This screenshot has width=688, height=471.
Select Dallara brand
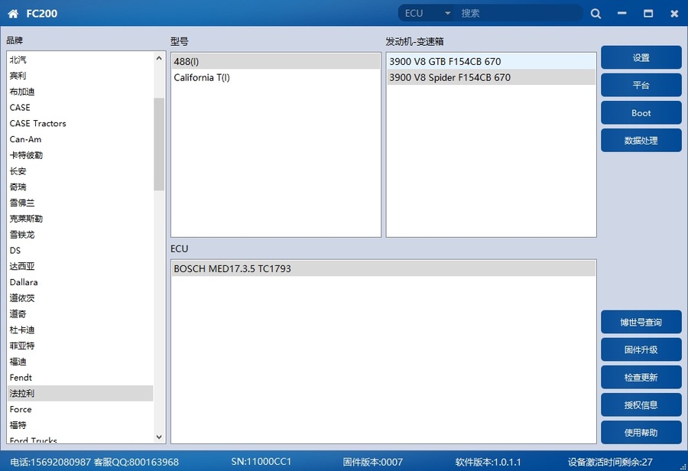pyautogui.click(x=80, y=282)
